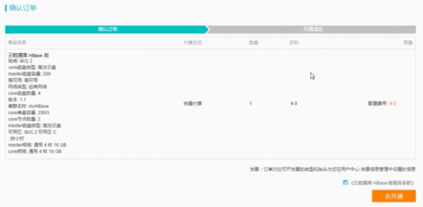Click the master规格 通用 4 核 16 GB line

click(x=37, y=145)
